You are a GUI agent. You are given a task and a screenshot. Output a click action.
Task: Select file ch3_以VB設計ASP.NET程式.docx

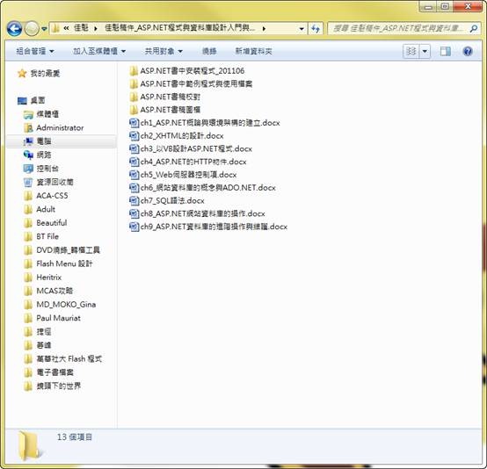[191, 149]
